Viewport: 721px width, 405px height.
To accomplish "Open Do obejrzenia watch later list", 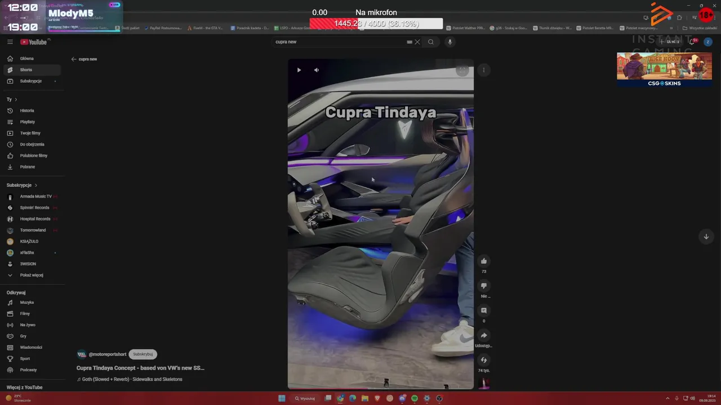I will coord(32,145).
